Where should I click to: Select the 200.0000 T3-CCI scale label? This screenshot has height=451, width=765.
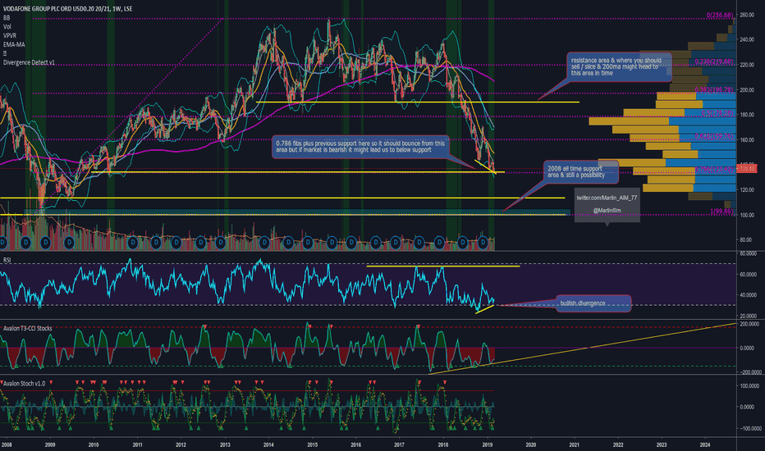tap(750, 324)
